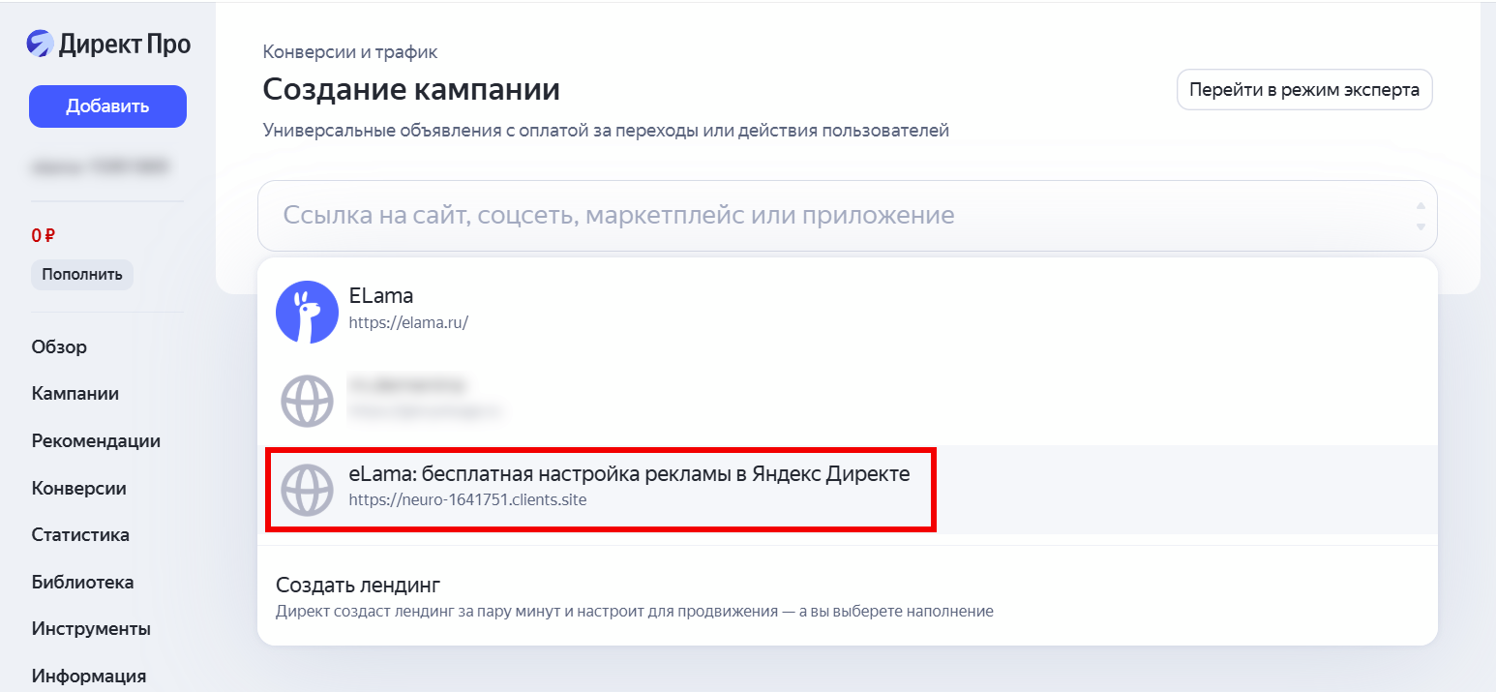Open the Статистика sidebar item
The image size is (1496, 692).
click(x=80, y=534)
